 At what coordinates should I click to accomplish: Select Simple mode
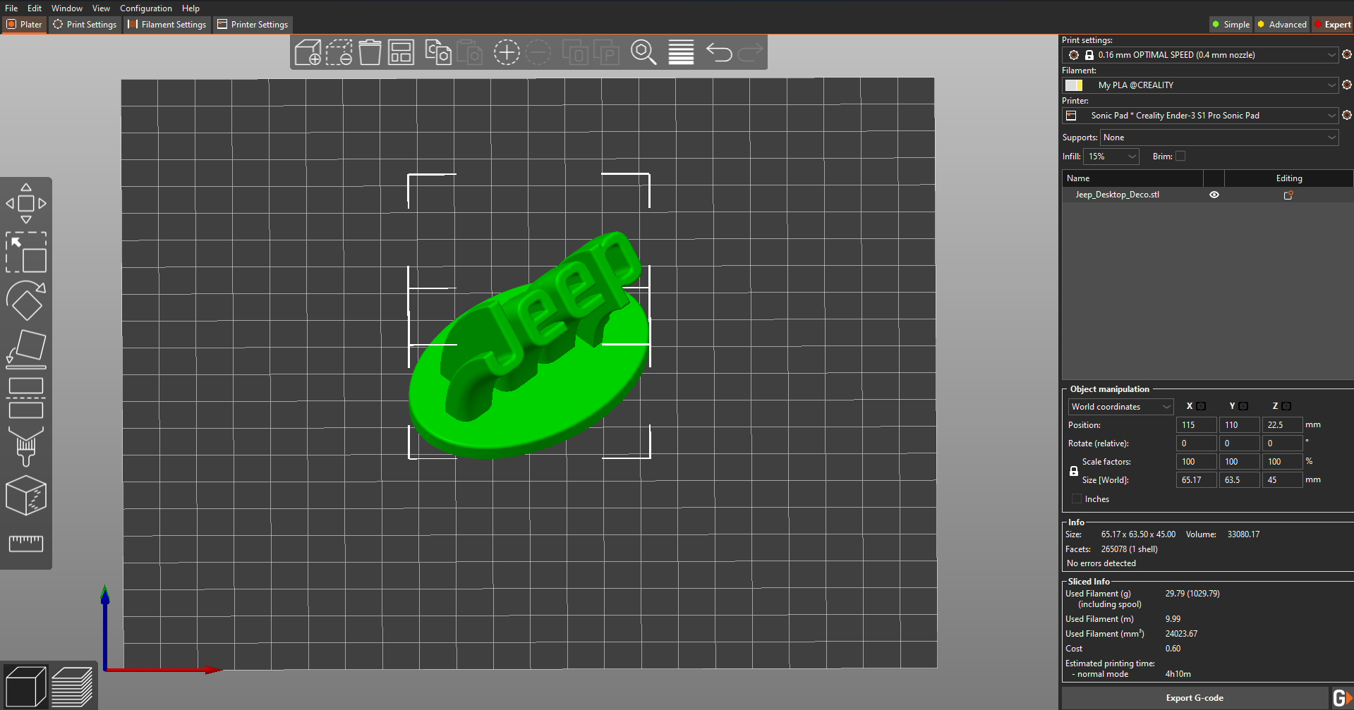click(1231, 25)
